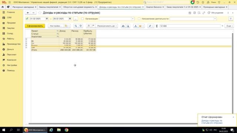Expand the Итого-adjacent last row group (Свет)
Viewport: 237px width, 133px height.
click(x=26, y=48)
